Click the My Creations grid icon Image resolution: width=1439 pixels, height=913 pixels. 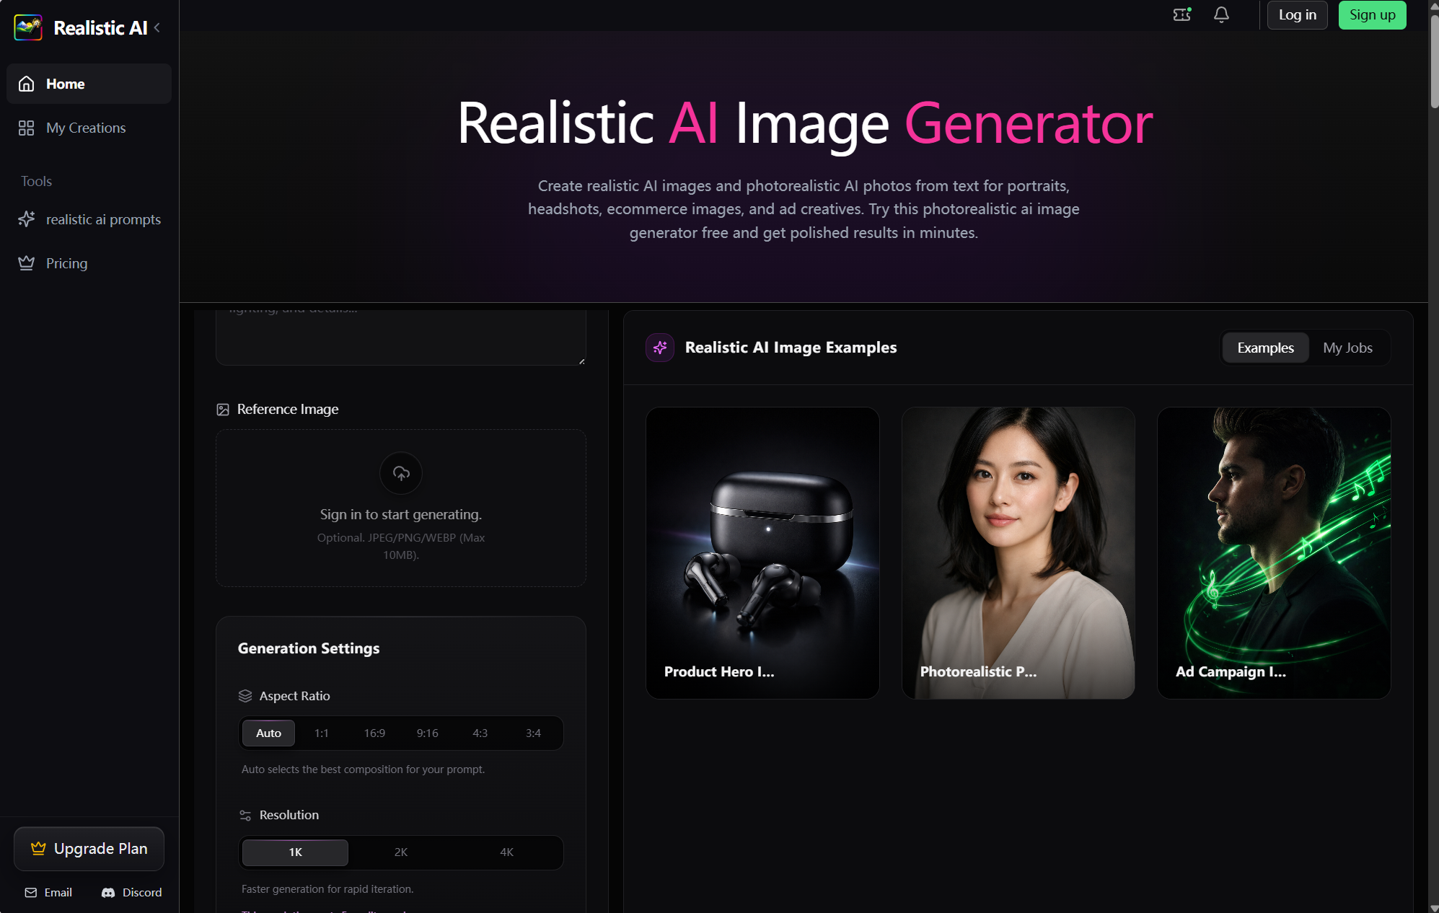coord(27,128)
